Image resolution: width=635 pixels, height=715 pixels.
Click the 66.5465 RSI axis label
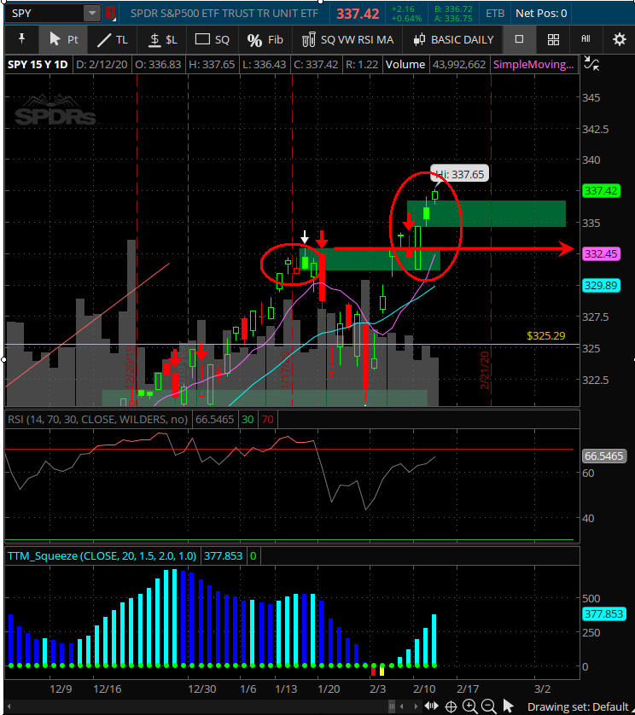[603, 456]
